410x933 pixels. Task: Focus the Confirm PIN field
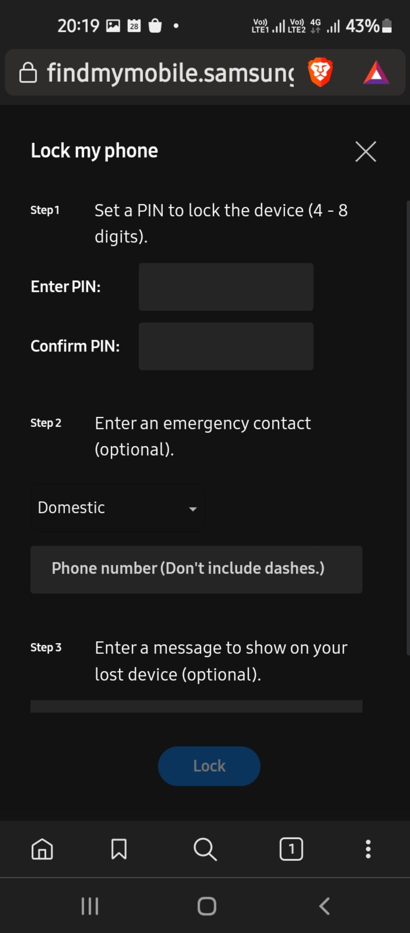pos(226,346)
